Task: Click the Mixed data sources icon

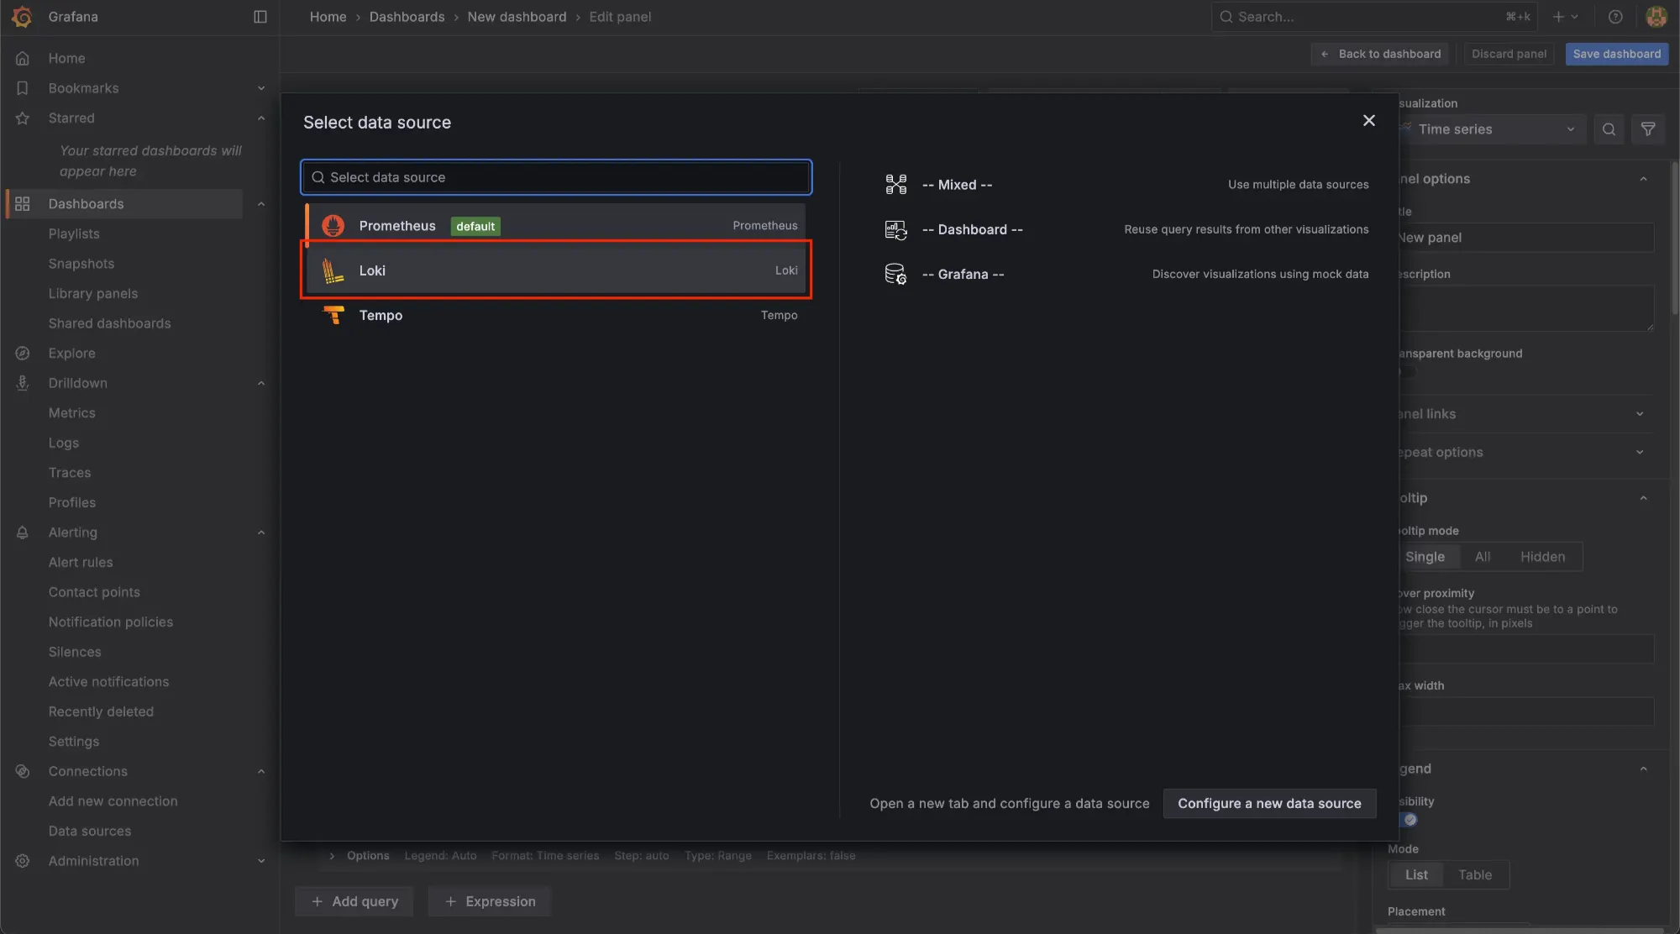Action: [x=895, y=185]
